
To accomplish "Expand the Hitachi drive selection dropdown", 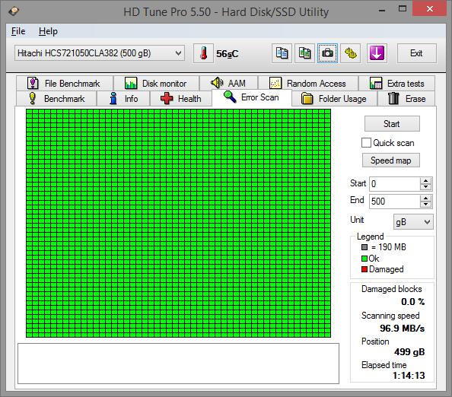I will 100,53.
